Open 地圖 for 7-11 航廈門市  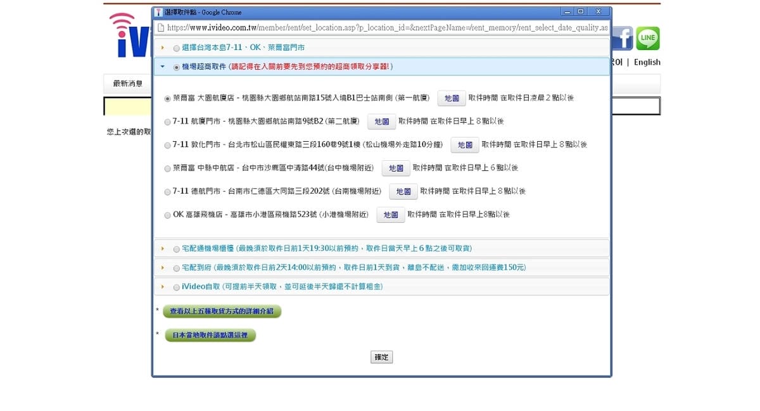click(x=382, y=122)
